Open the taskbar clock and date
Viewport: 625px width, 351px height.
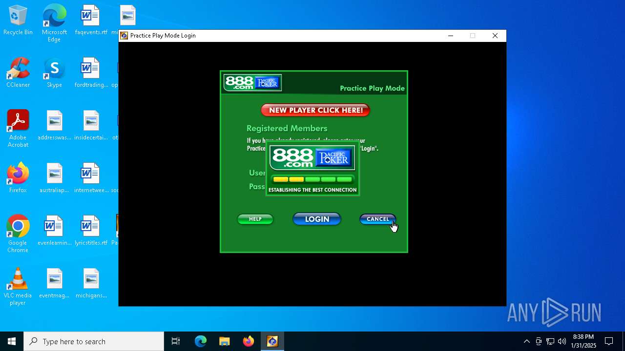[x=583, y=341]
